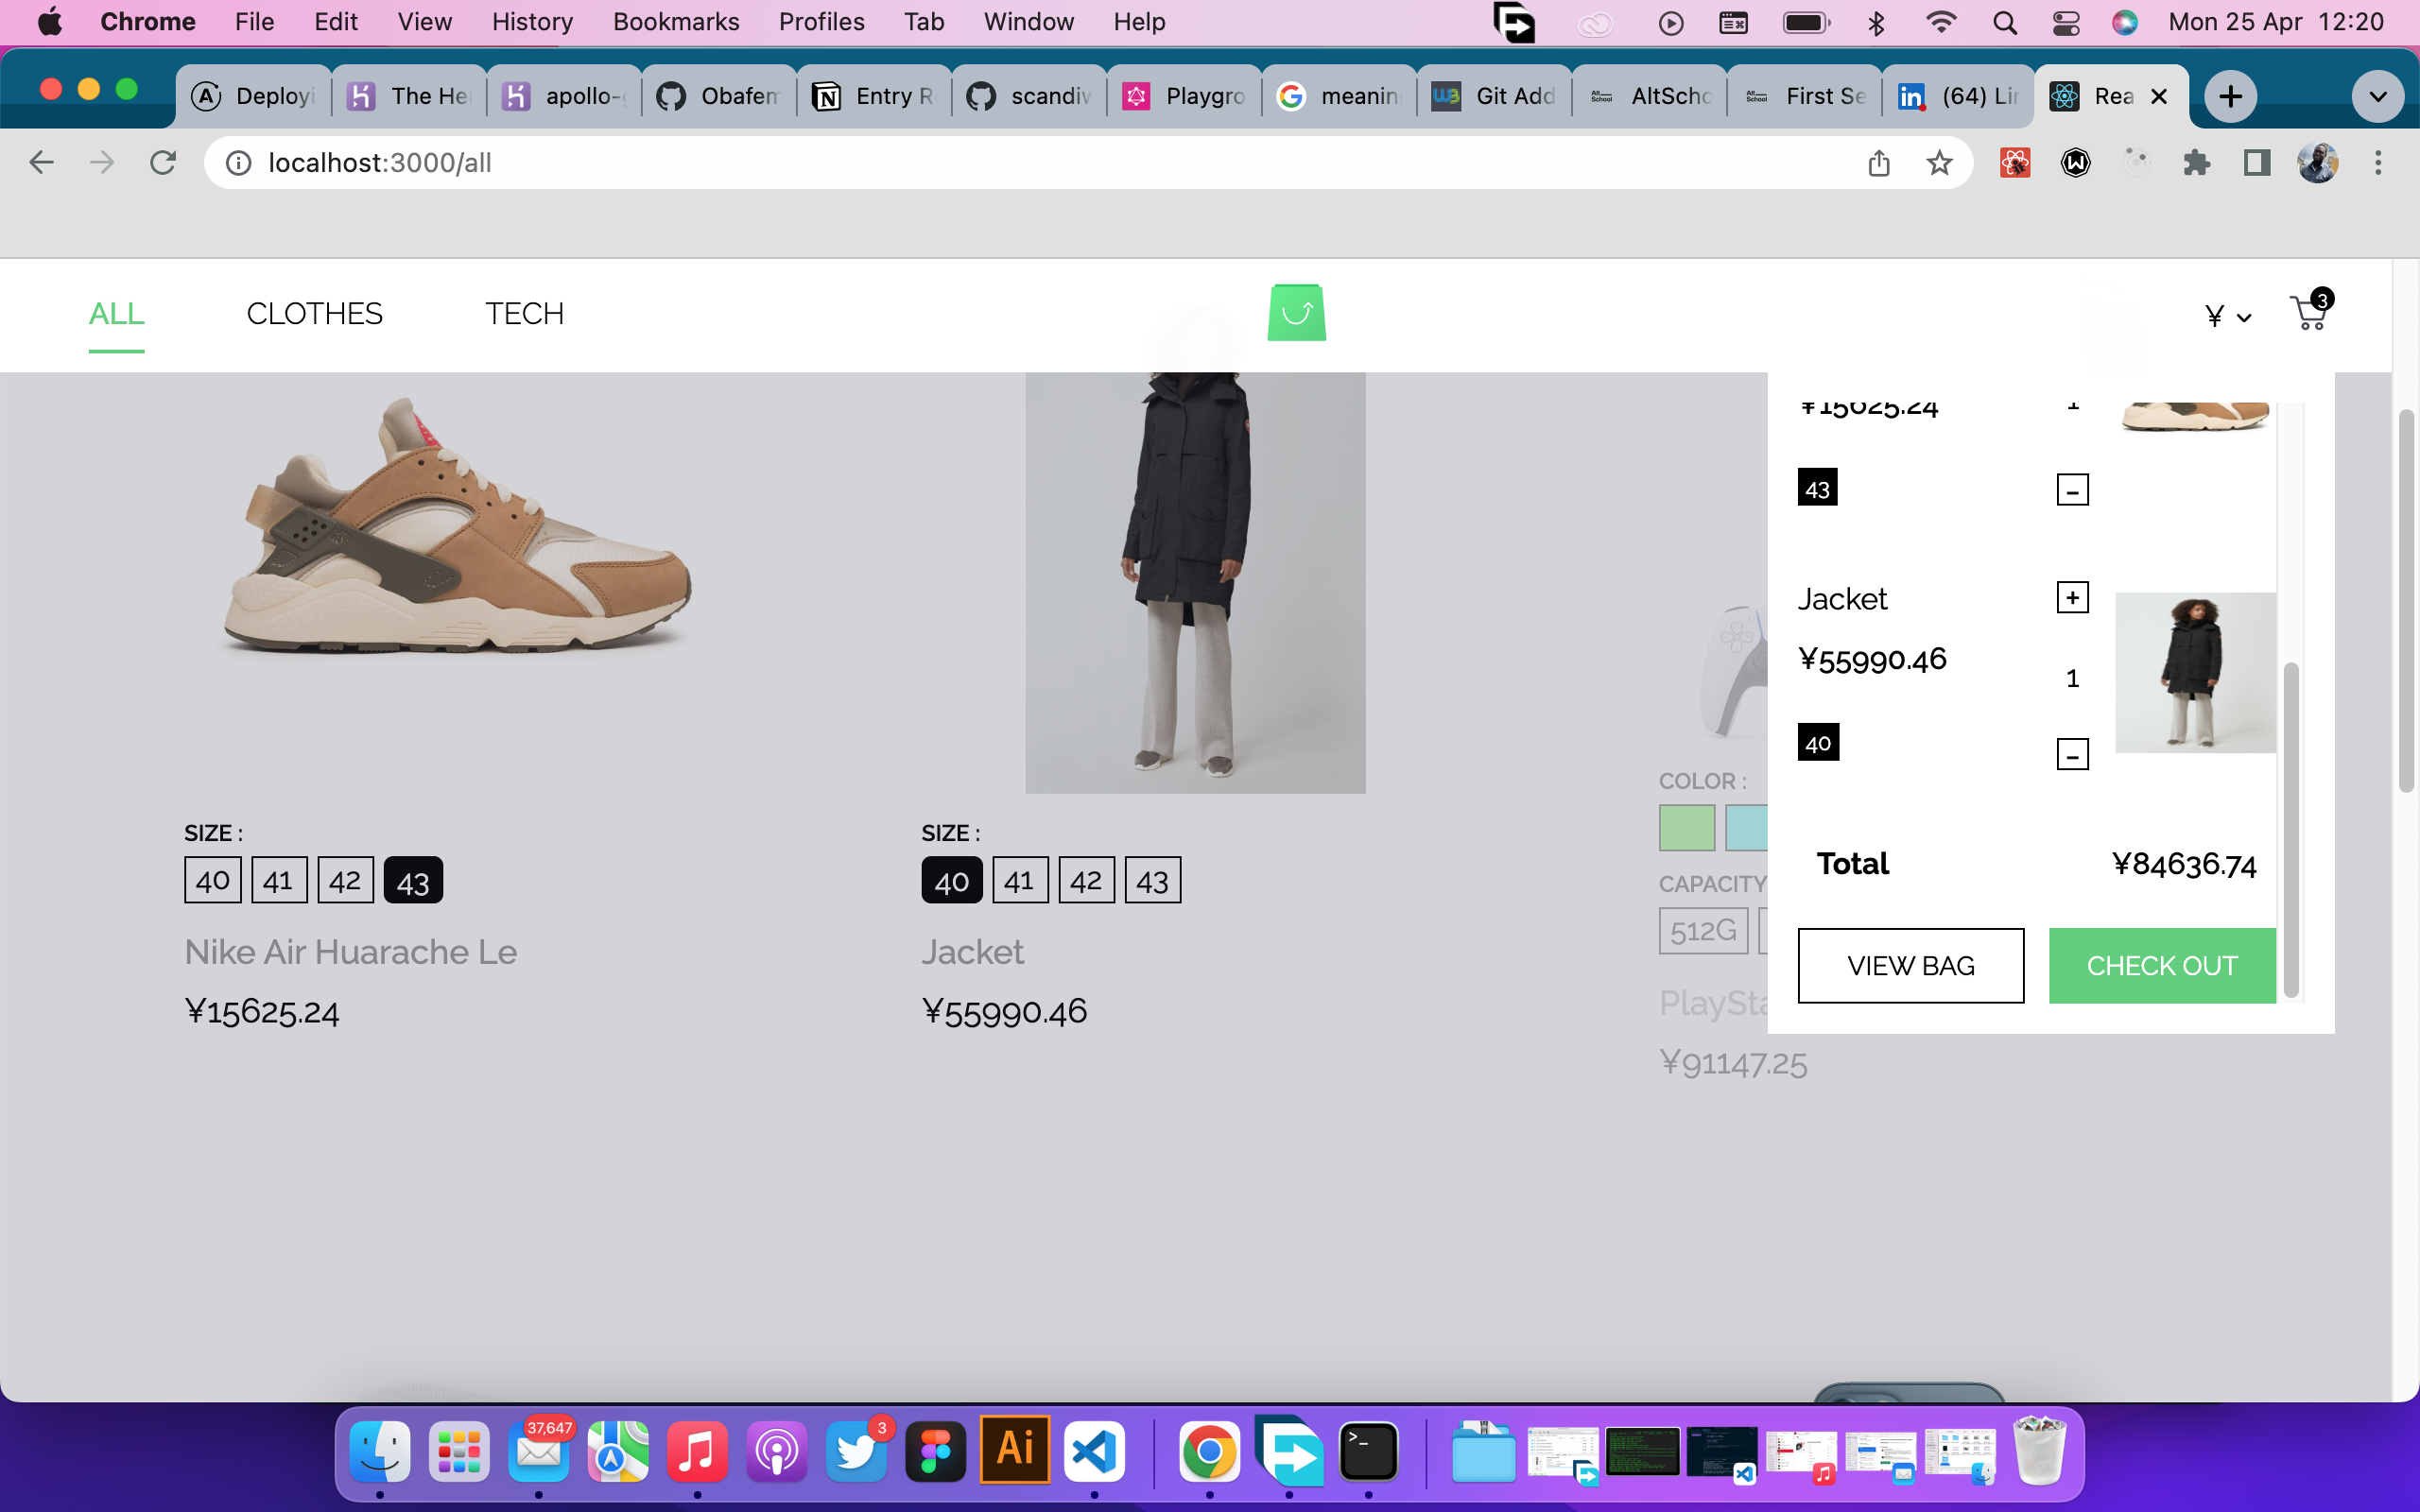Image resolution: width=2420 pixels, height=1512 pixels.
Task: Launch Visual Studio Code from the Dock
Action: tap(1093, 1451)
